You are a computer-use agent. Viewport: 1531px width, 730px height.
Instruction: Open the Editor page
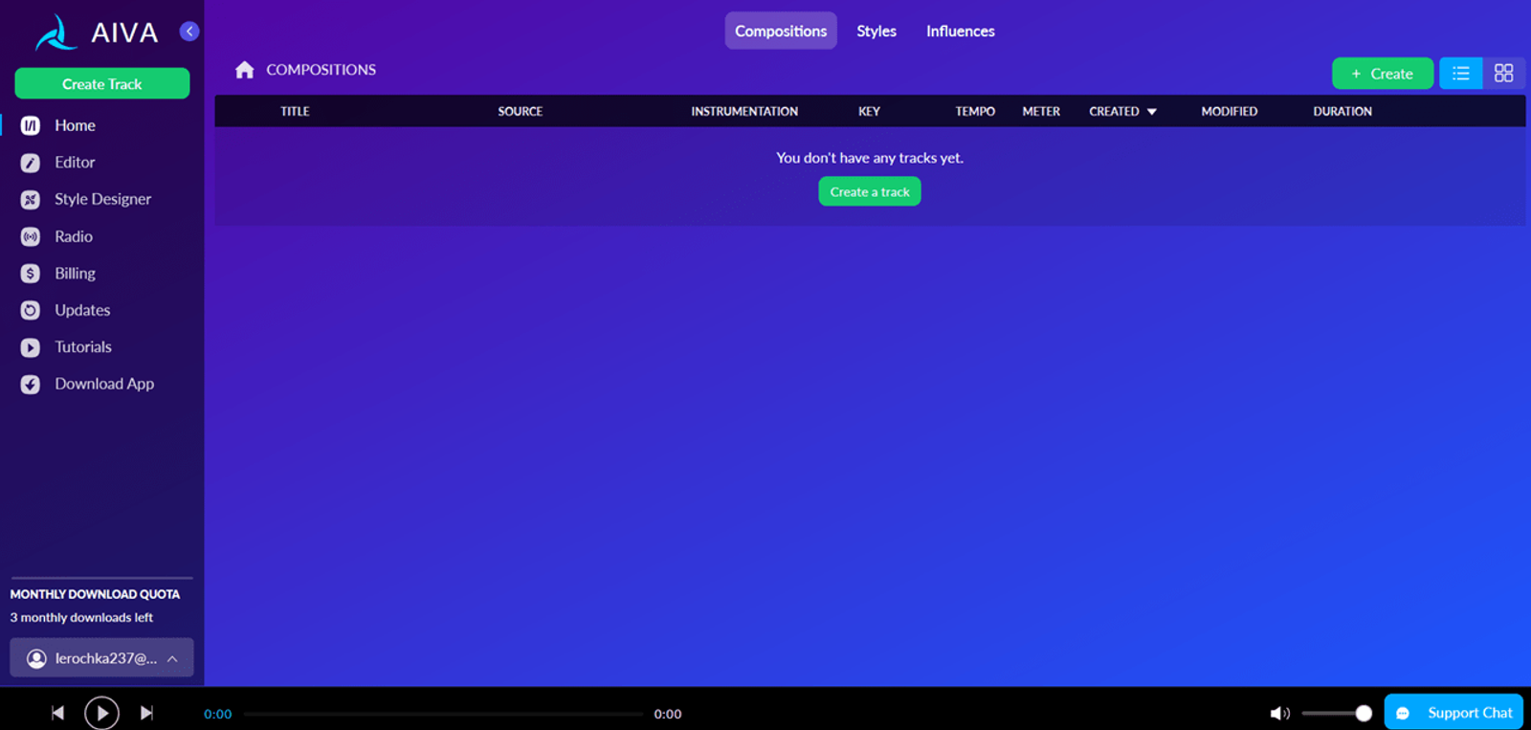pyautogui.click(x=75, y=163)
